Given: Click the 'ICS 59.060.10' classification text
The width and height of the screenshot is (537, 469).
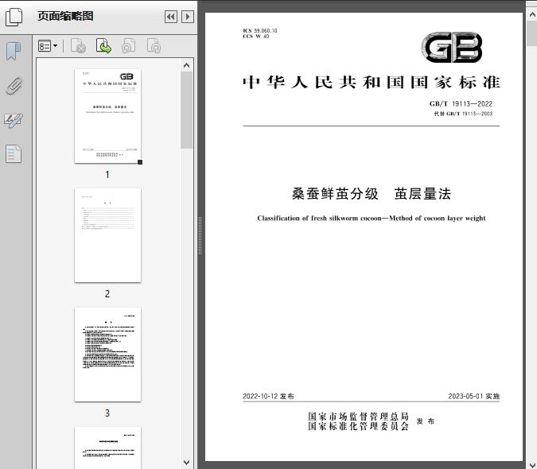Looking at the screenshot, I should (x=260, y=30).
